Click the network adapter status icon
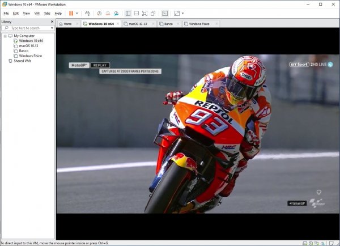Screen dimensions: 340x246 (x=317, y=243)
